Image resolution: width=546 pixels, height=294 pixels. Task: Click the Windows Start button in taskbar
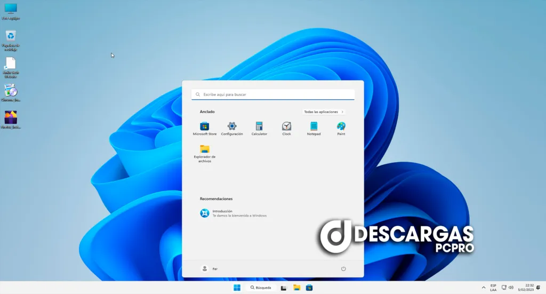[237, 288]
